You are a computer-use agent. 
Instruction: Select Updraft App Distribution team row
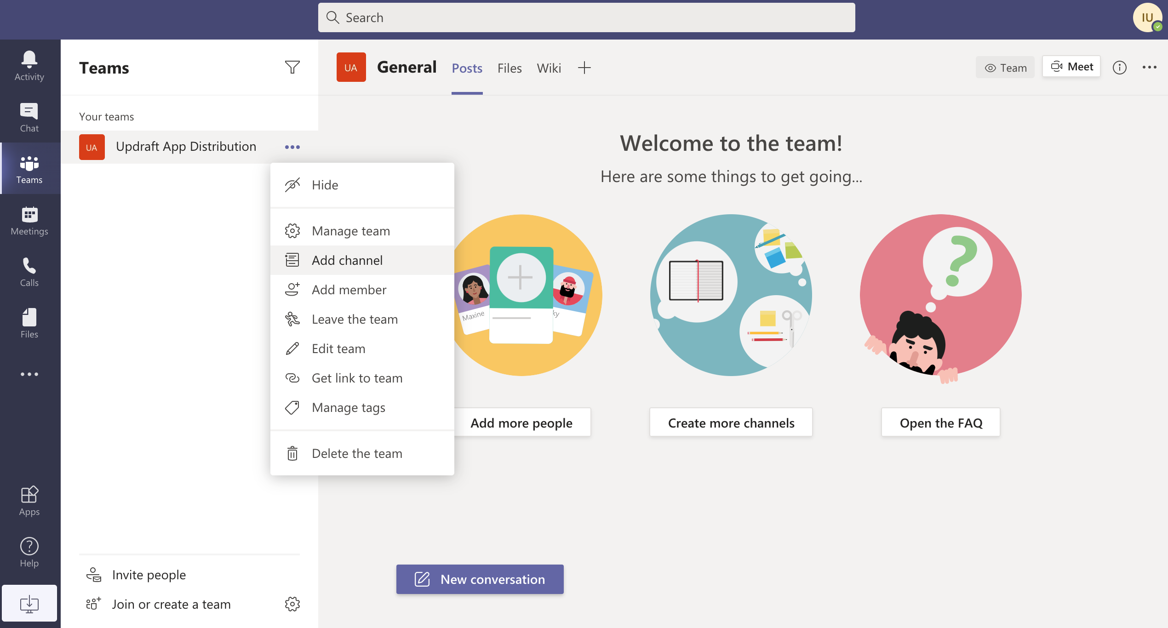coord(189,147)
